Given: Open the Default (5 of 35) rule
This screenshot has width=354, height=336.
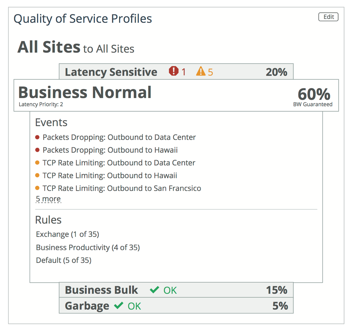Looking at the screenshot, I should (x=64, y=260).
